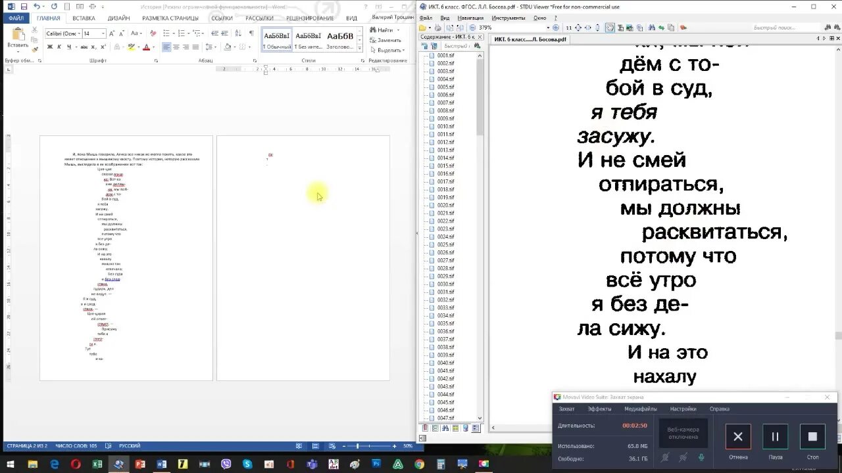
Task: Open the font color dropdown arrow
Action: pos(153,47)
